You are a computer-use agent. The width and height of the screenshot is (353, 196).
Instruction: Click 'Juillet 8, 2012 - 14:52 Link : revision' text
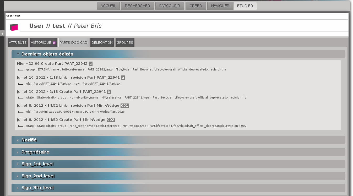tap(51, 106)
